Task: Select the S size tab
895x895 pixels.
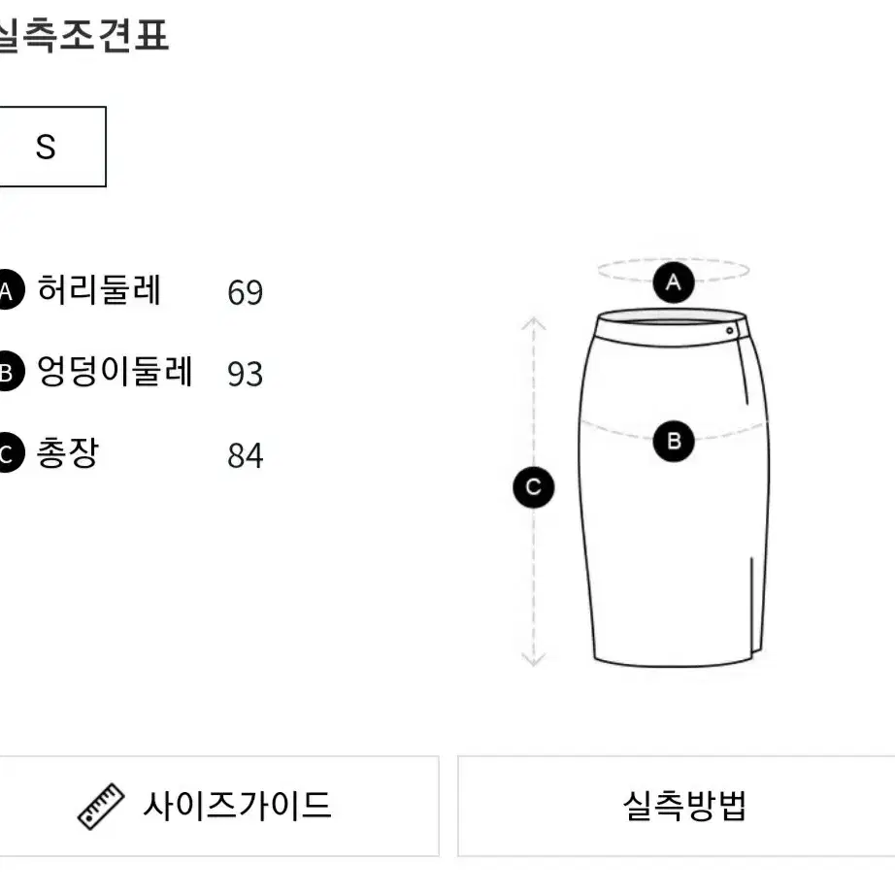Action: click(x=51, y=147)
